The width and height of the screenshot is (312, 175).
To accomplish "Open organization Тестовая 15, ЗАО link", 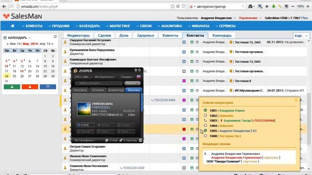I will coord(248,42).
